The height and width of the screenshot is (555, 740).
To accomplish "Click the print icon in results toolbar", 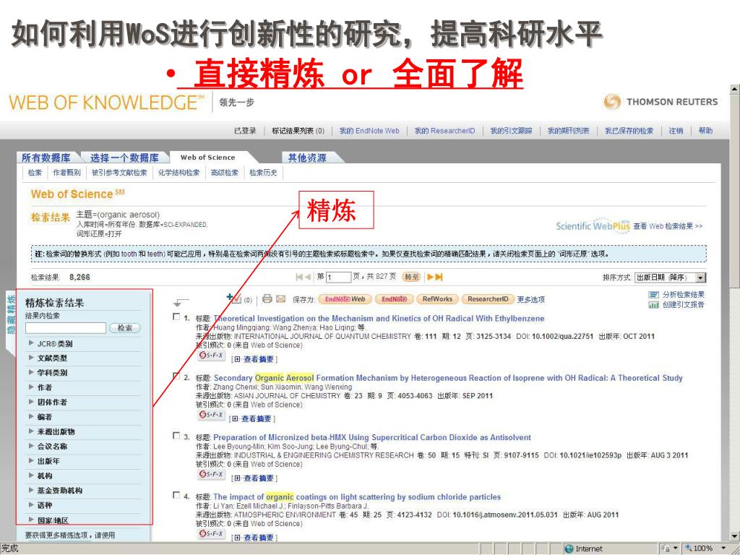I will pyautogui.click(x=267, y=298).
